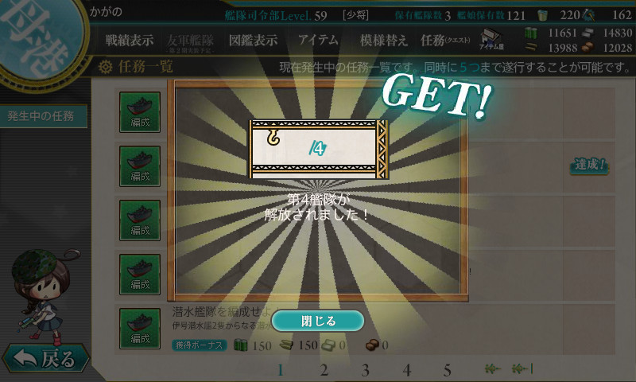Click the 閉じる close button
Image resolution: width=636 pixels, height=382 pixels.
click(317, 321)
